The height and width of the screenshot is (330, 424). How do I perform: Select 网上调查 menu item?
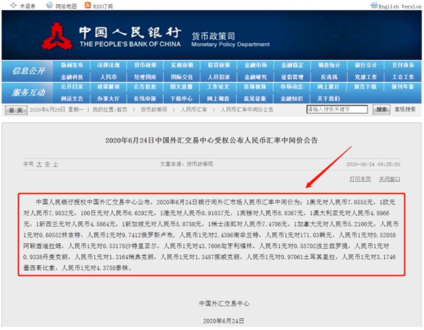(x=218, y=98)
